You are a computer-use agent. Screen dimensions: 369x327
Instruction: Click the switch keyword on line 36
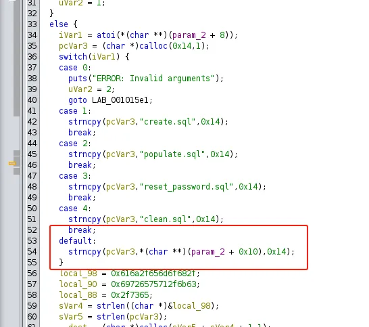(x=73, y=57)
